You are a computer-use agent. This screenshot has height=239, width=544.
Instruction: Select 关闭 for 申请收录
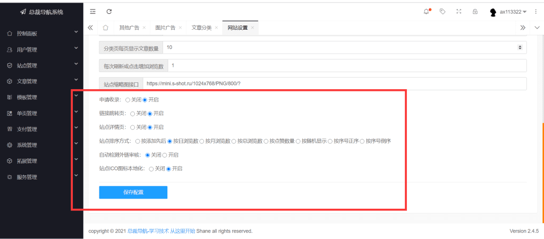pyautogui.click(x=128, y=100)
